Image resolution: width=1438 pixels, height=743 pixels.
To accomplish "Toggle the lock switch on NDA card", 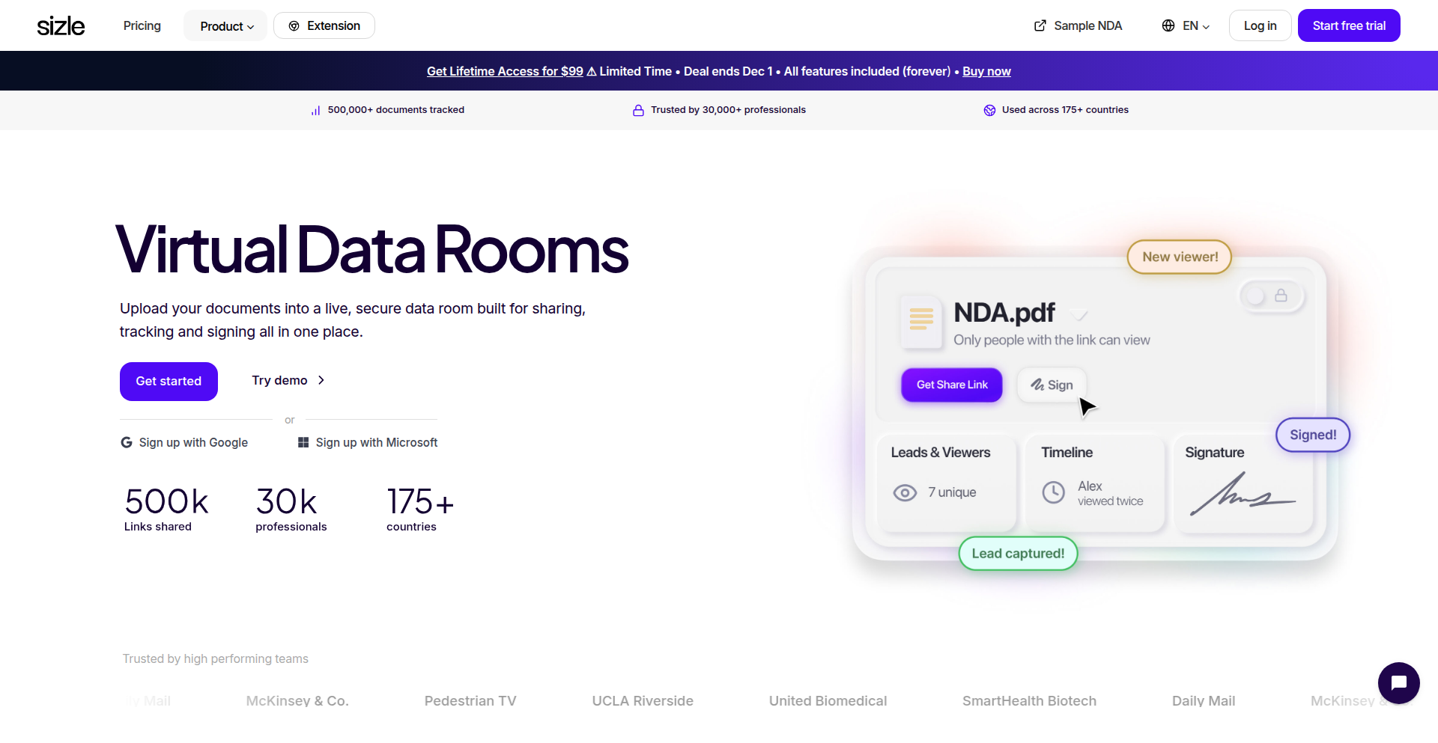I will 1271,296.
